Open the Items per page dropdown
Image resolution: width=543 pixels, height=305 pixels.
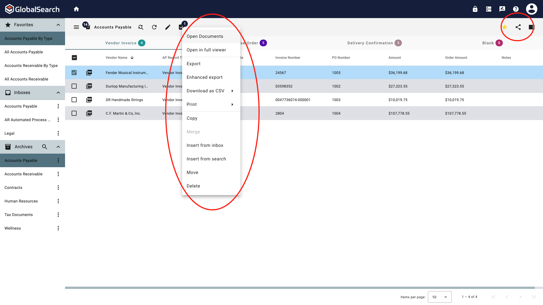[440, 297]
